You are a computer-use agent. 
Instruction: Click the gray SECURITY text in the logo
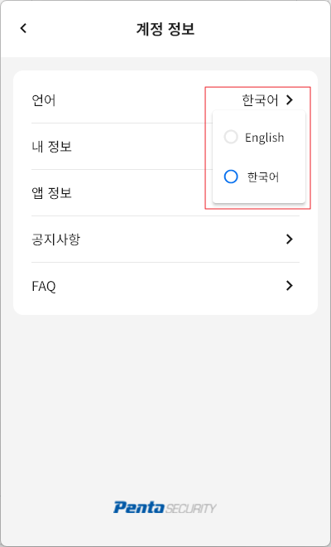click(x=190, y=508)
